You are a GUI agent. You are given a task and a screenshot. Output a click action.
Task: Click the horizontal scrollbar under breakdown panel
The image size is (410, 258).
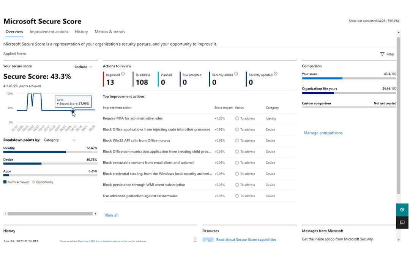pos(50,214)
